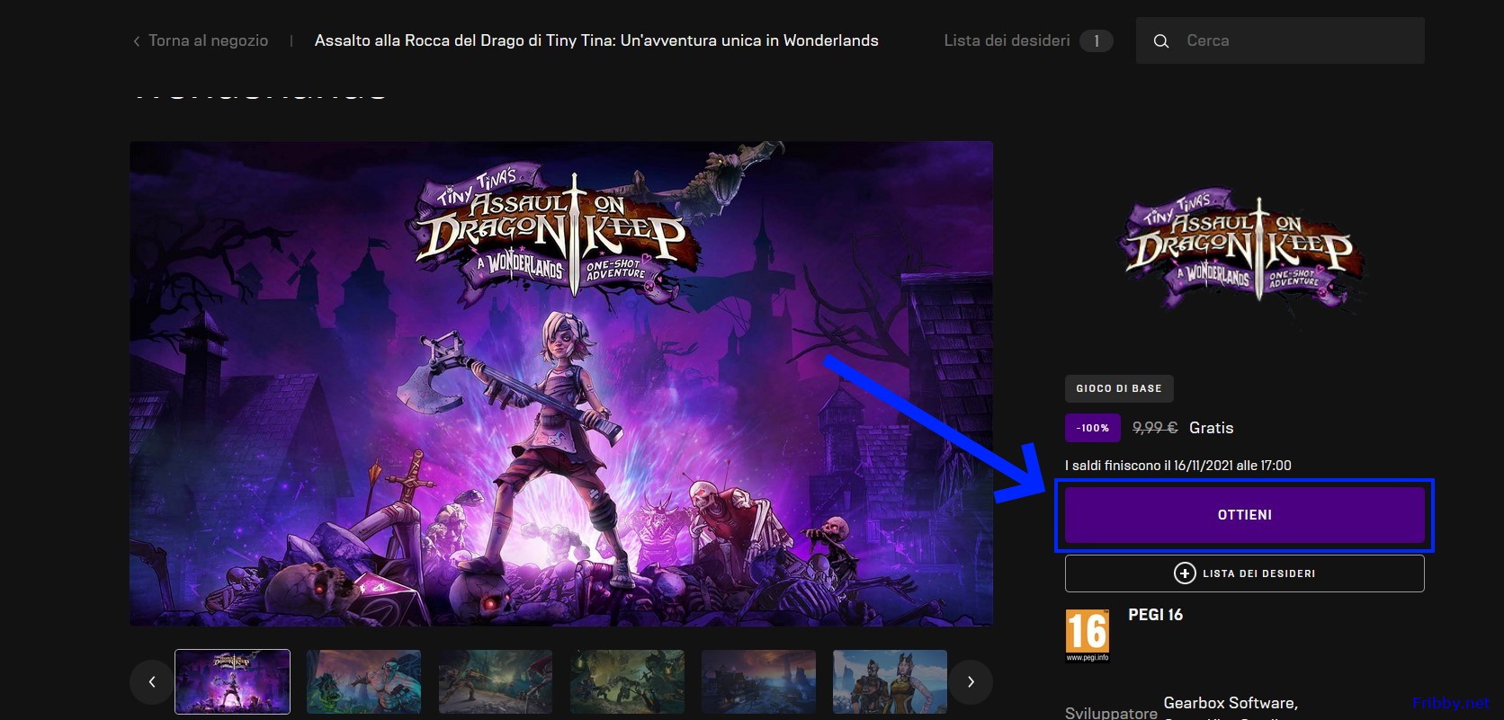
Task: Click the Sviluppatore label
Action: point(1111,713)
